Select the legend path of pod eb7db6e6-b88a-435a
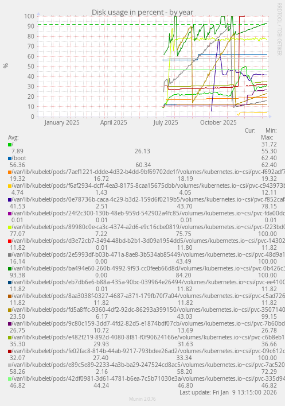285x406 pixels. click(x=149, y=282)
